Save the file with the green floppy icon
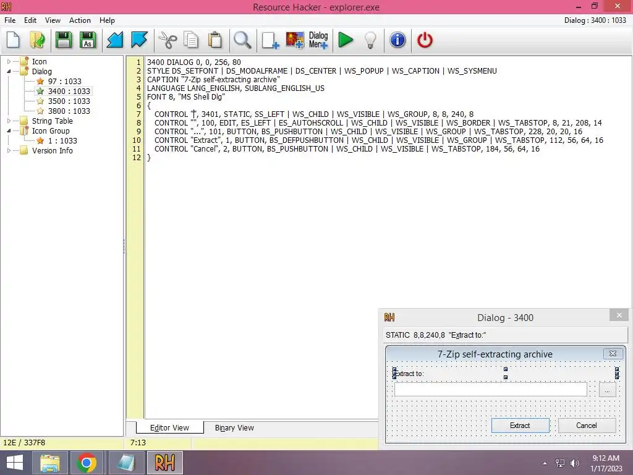This screenshot has height=475, width=633. point(64,40)
